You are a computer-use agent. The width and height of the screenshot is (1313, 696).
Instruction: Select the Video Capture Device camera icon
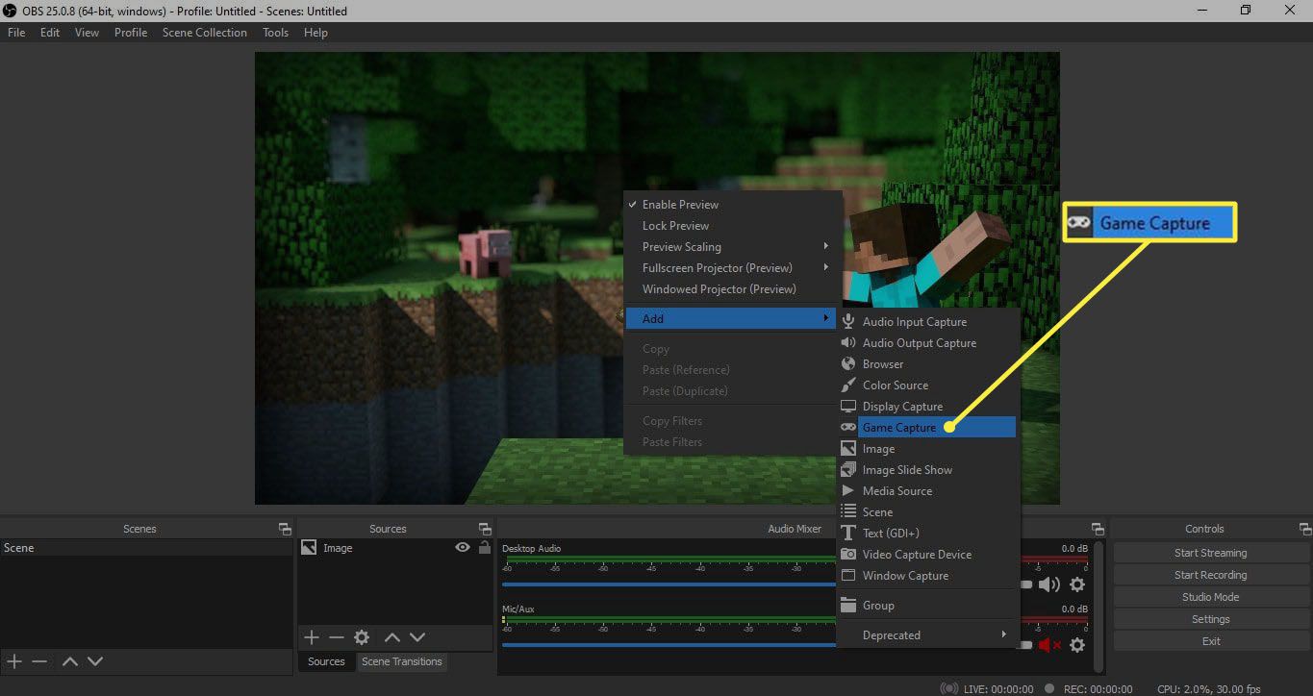coord(847,555)
